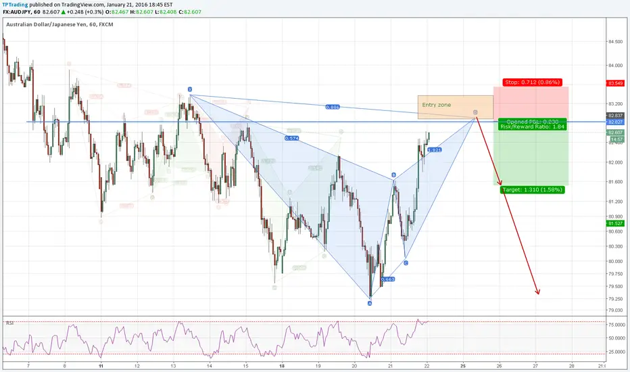Screen dimensions: 630x372
Task: Click the 0.886 ratio label on XD line
Action: [333, 107]
